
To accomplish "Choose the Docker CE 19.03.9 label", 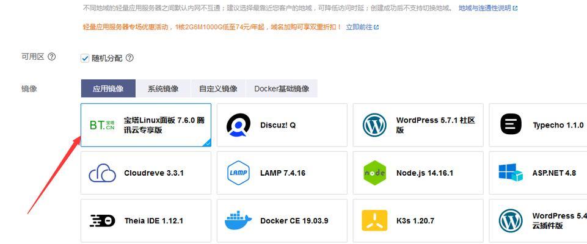I will click(294, 221).
